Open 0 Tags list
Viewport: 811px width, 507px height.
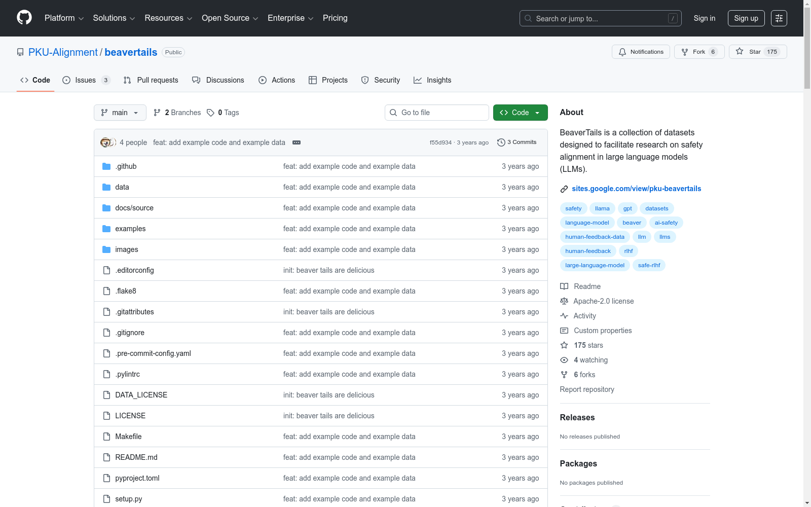223,113
